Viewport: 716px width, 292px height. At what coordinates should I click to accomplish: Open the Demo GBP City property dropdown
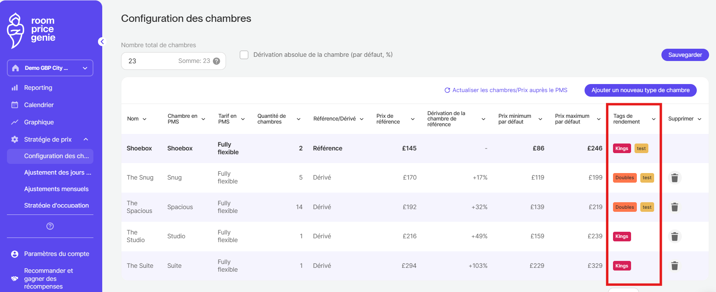[50, 68]
